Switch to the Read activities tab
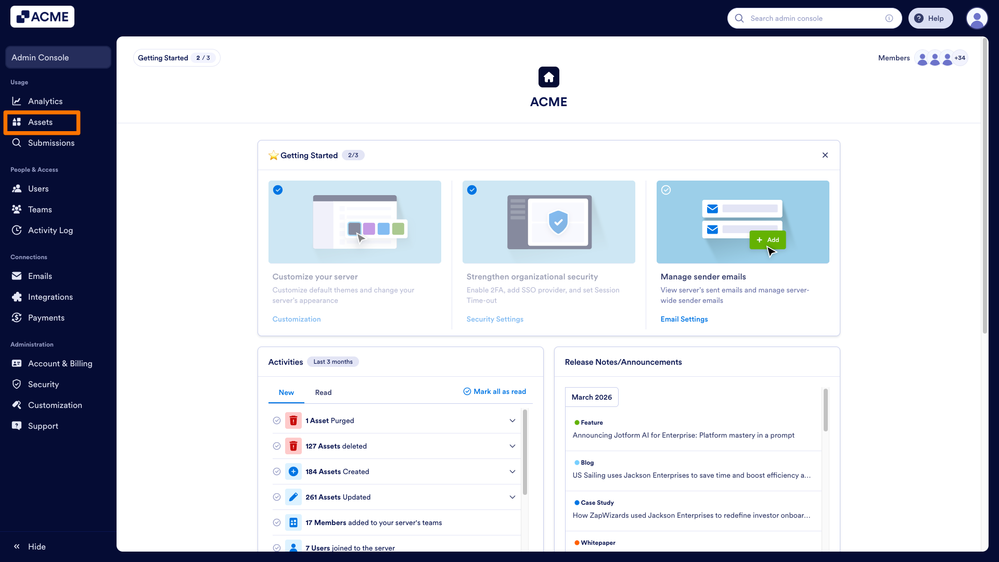 (x=323, y=392)
